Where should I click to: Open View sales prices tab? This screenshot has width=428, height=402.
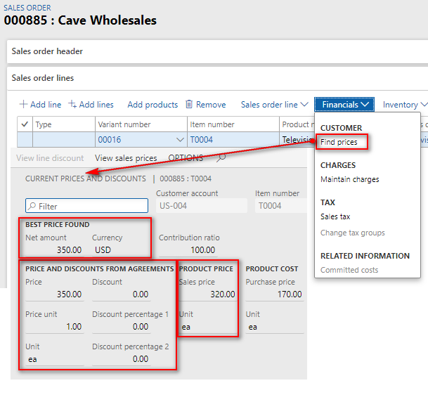[126, 158]
